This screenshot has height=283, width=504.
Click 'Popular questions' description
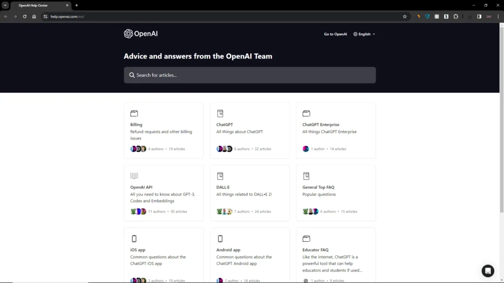319,194
